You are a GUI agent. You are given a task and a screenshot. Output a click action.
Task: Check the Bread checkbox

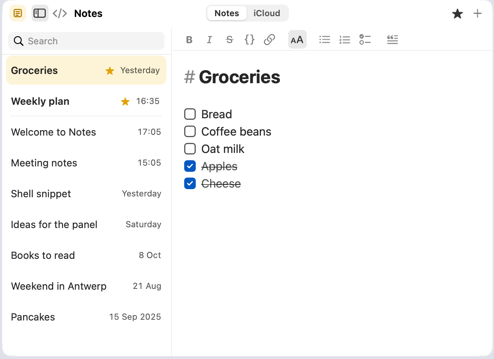tap(190, 114)
